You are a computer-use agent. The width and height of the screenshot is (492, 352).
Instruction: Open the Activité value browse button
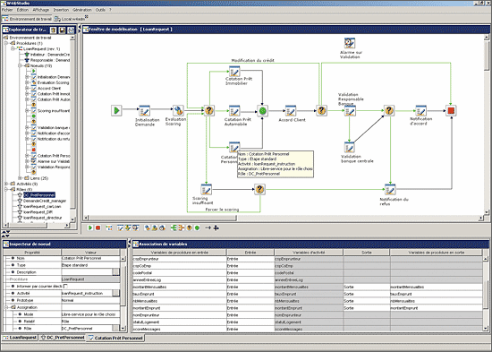115,293
